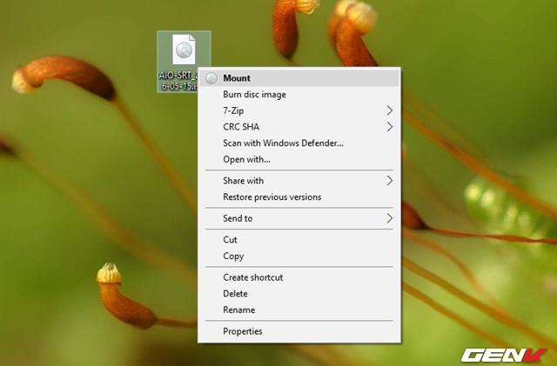
Task: Click the GenK watermark logo
Action: [x=504, y=355]
